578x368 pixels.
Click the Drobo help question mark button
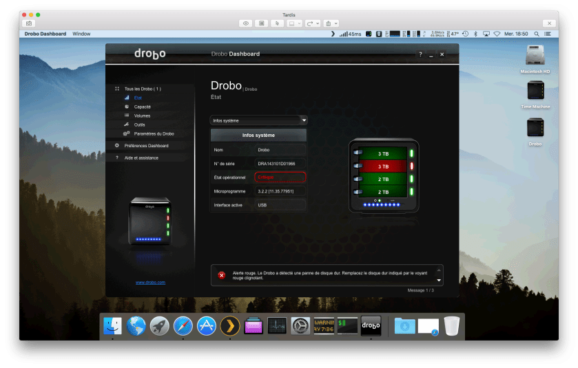(420, 54)
